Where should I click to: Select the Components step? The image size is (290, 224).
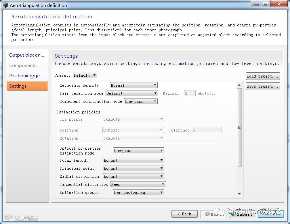coord(27,65)
